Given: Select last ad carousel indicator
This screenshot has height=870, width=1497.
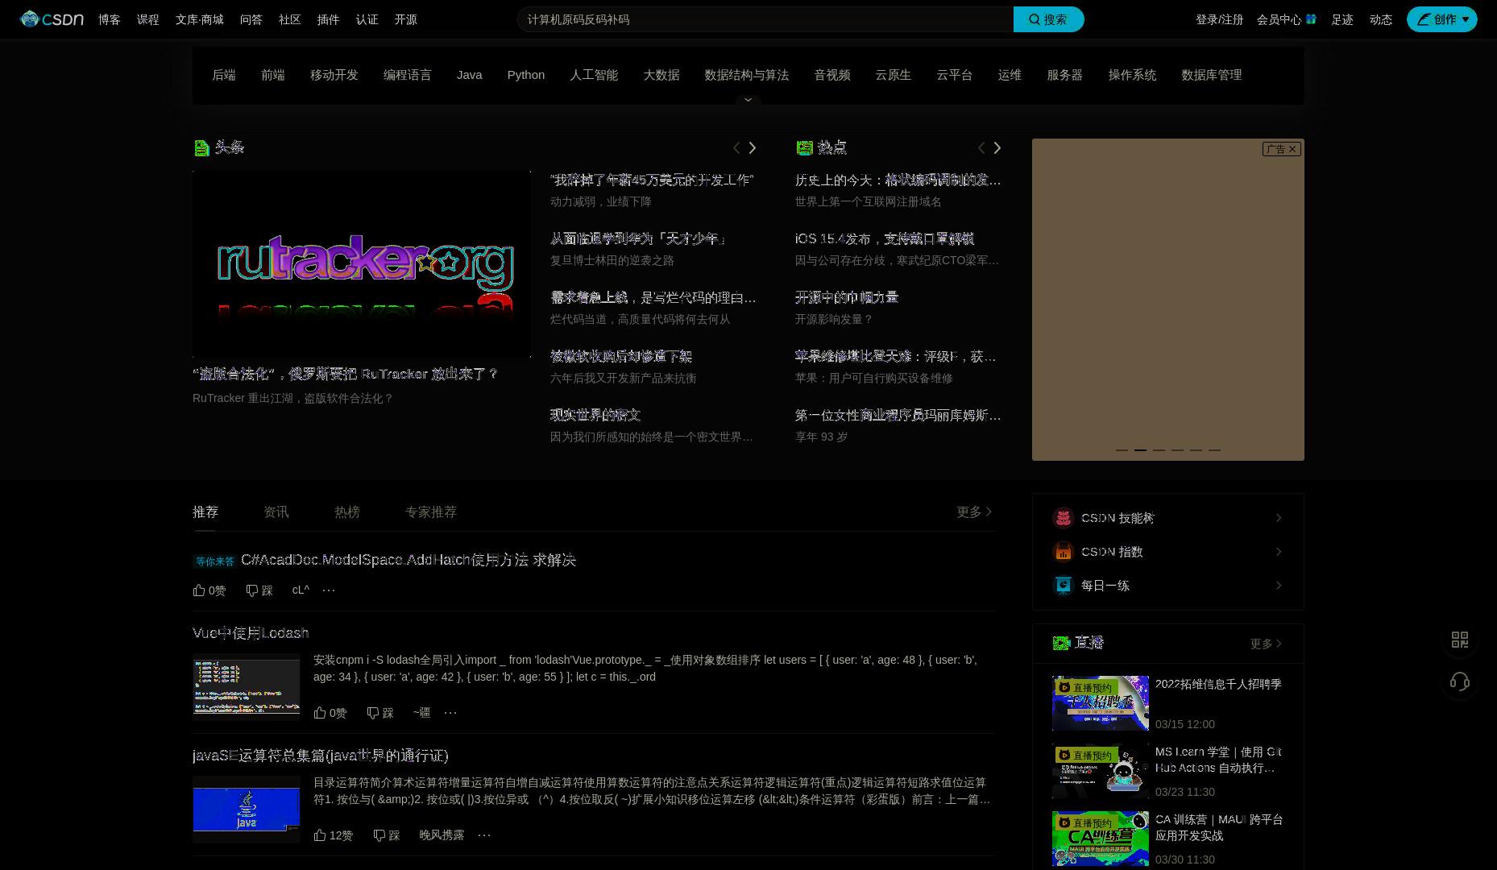Looking at the screenshot, I should (x=1214, y=449).
